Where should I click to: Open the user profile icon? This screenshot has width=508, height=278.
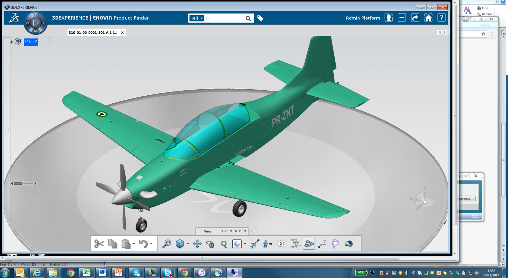pyautogui.click(x=389, y=18)
